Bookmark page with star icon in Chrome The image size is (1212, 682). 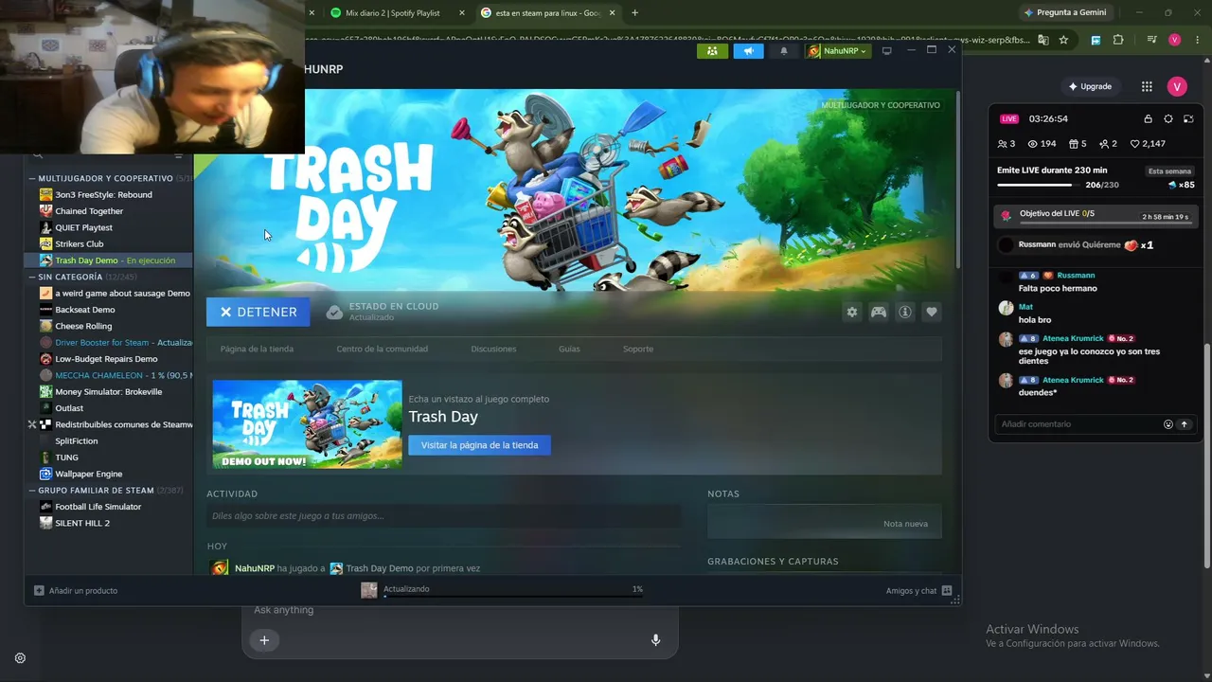click(1063, 40)
